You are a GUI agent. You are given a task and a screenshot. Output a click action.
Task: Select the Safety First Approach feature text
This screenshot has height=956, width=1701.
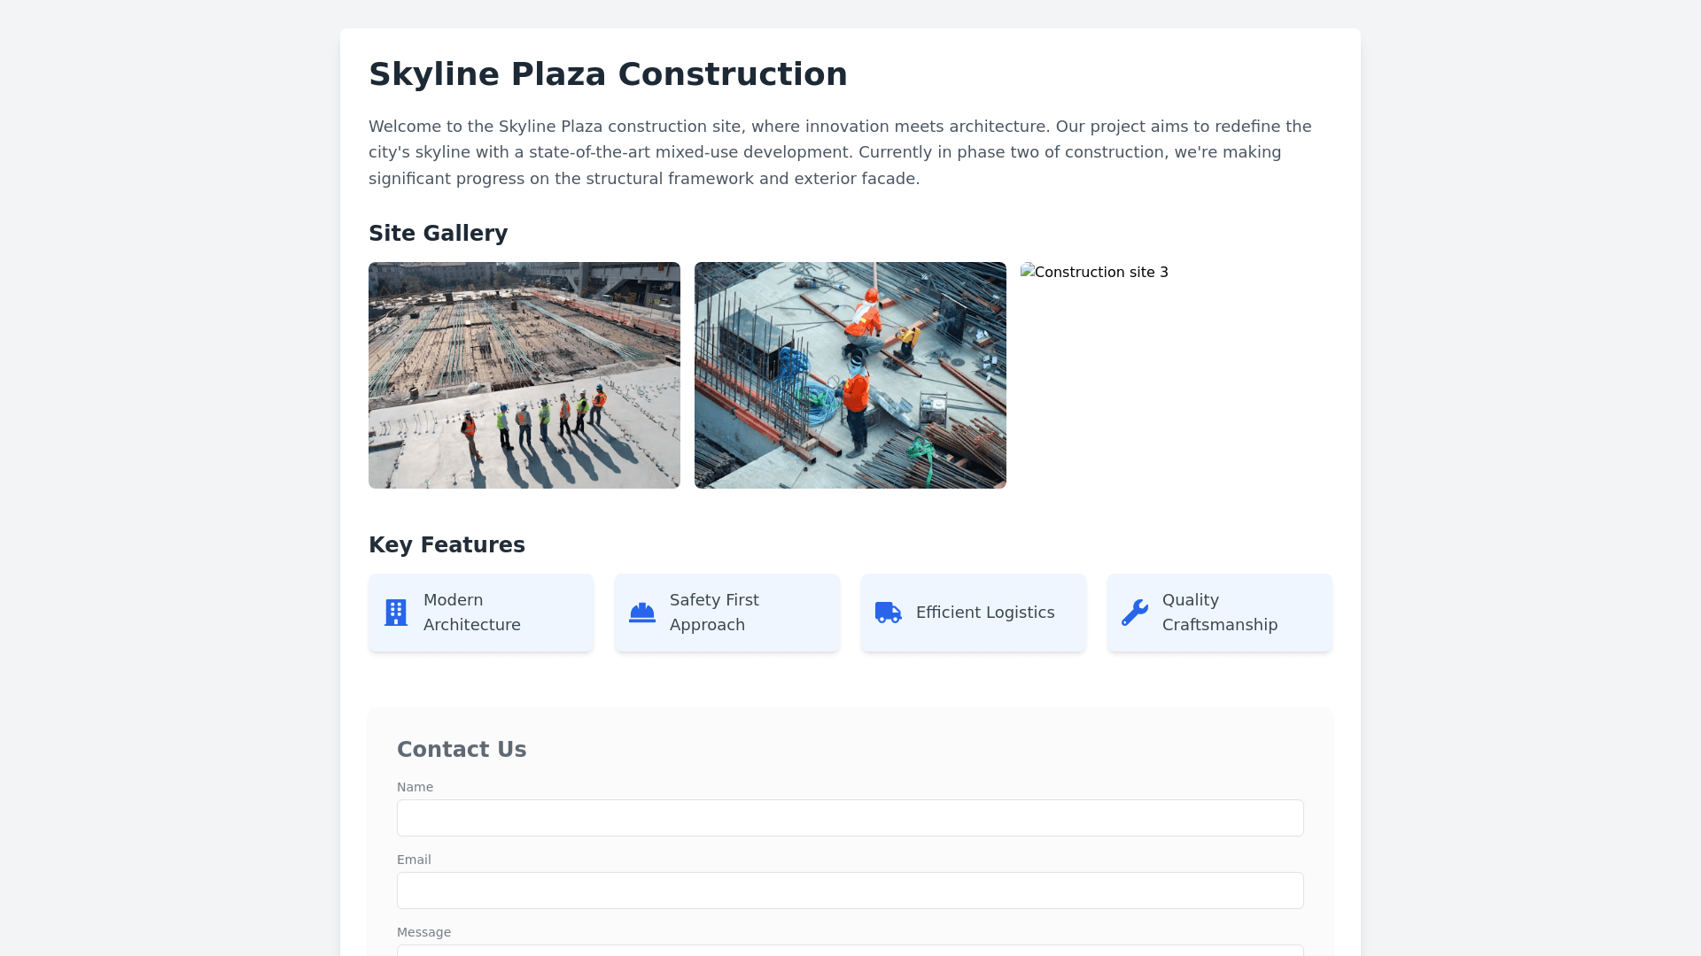(714, 613)
